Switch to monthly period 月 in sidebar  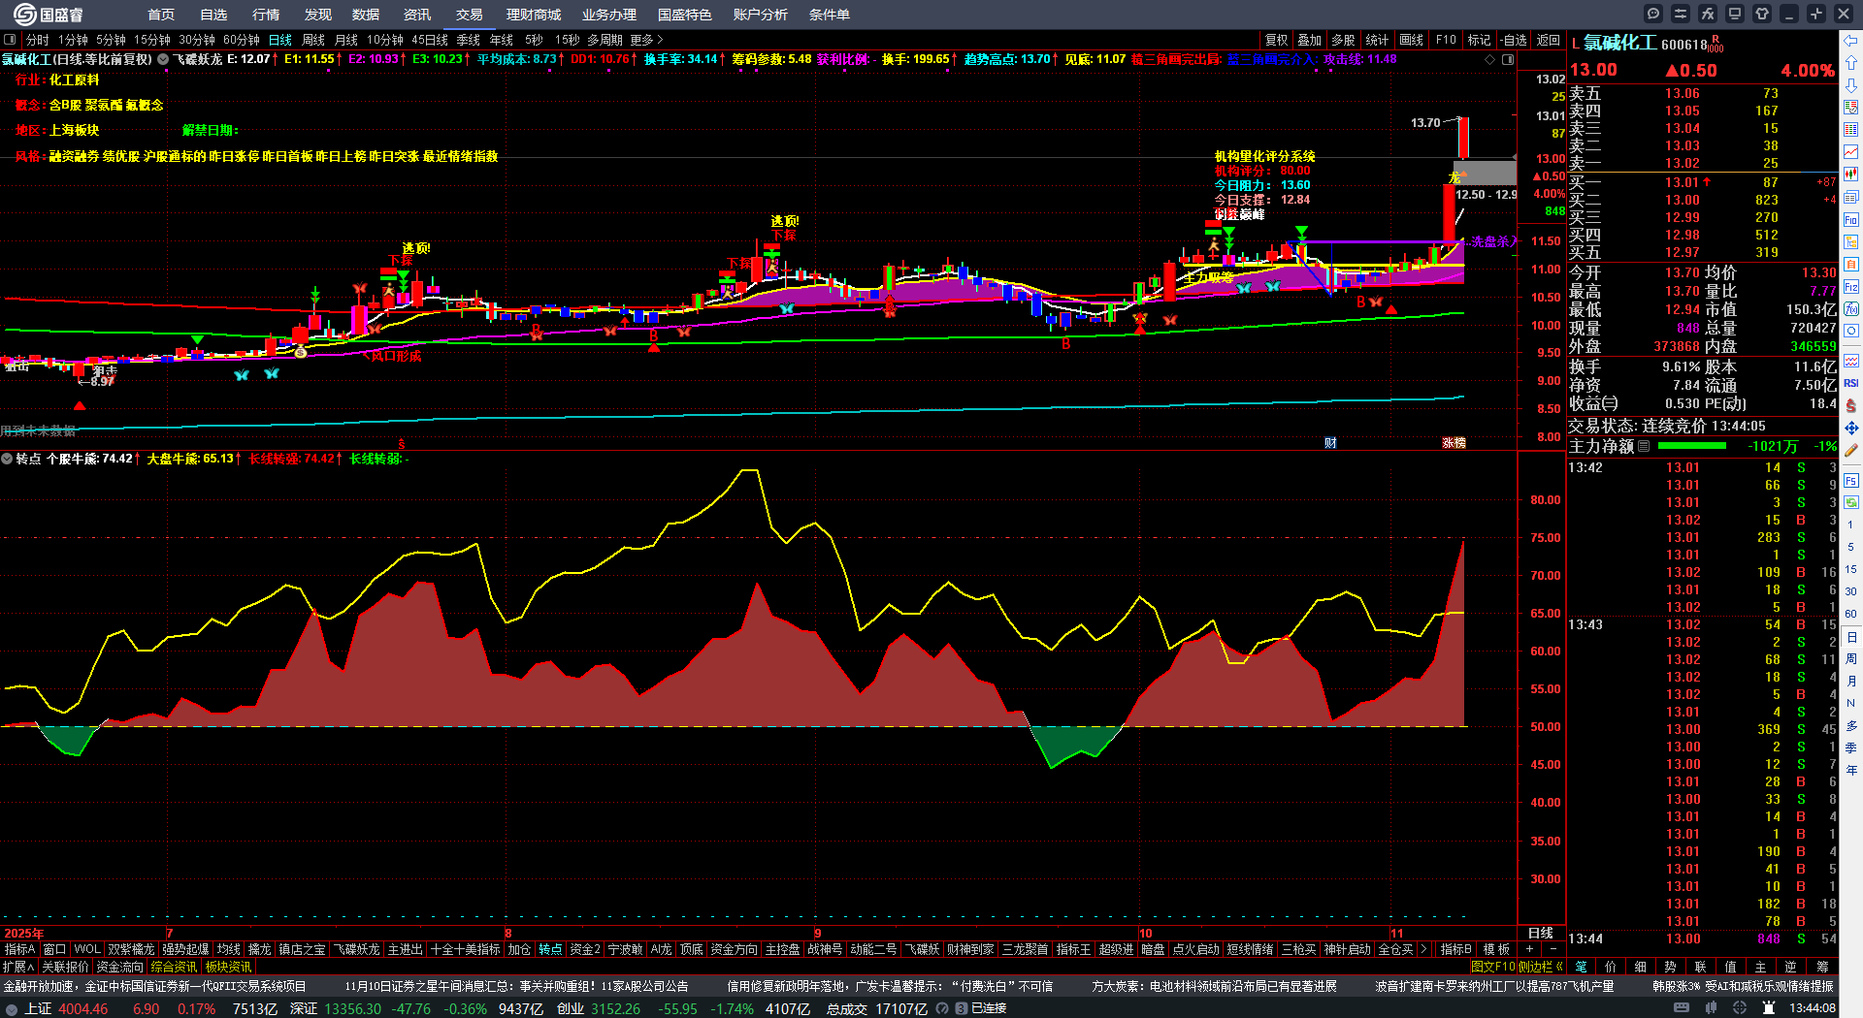click(1851, 682)
